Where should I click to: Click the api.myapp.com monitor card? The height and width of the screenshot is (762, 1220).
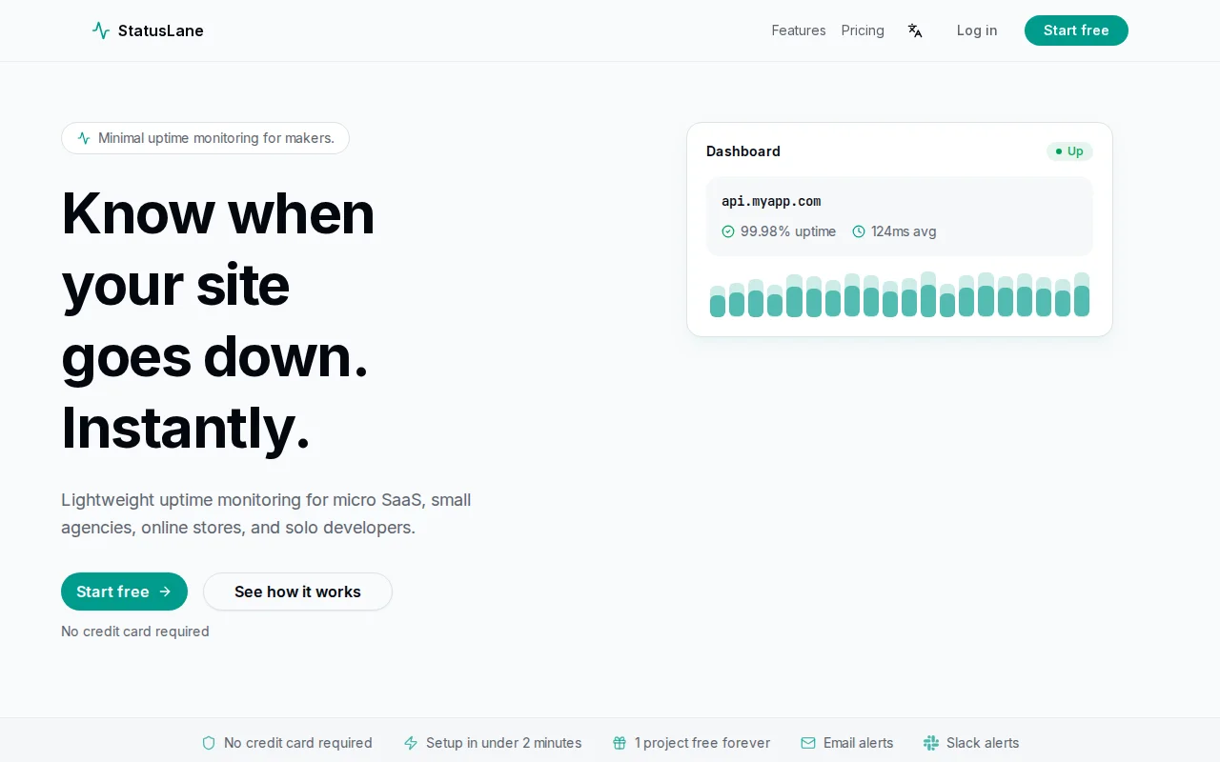point(900,216)
